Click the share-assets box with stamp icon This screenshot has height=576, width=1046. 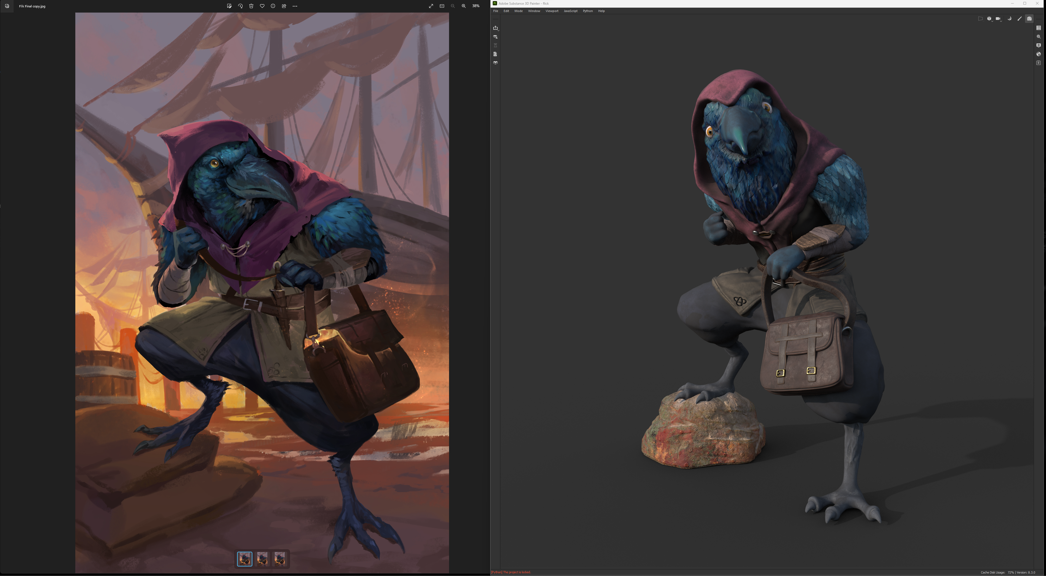(495, 37)
